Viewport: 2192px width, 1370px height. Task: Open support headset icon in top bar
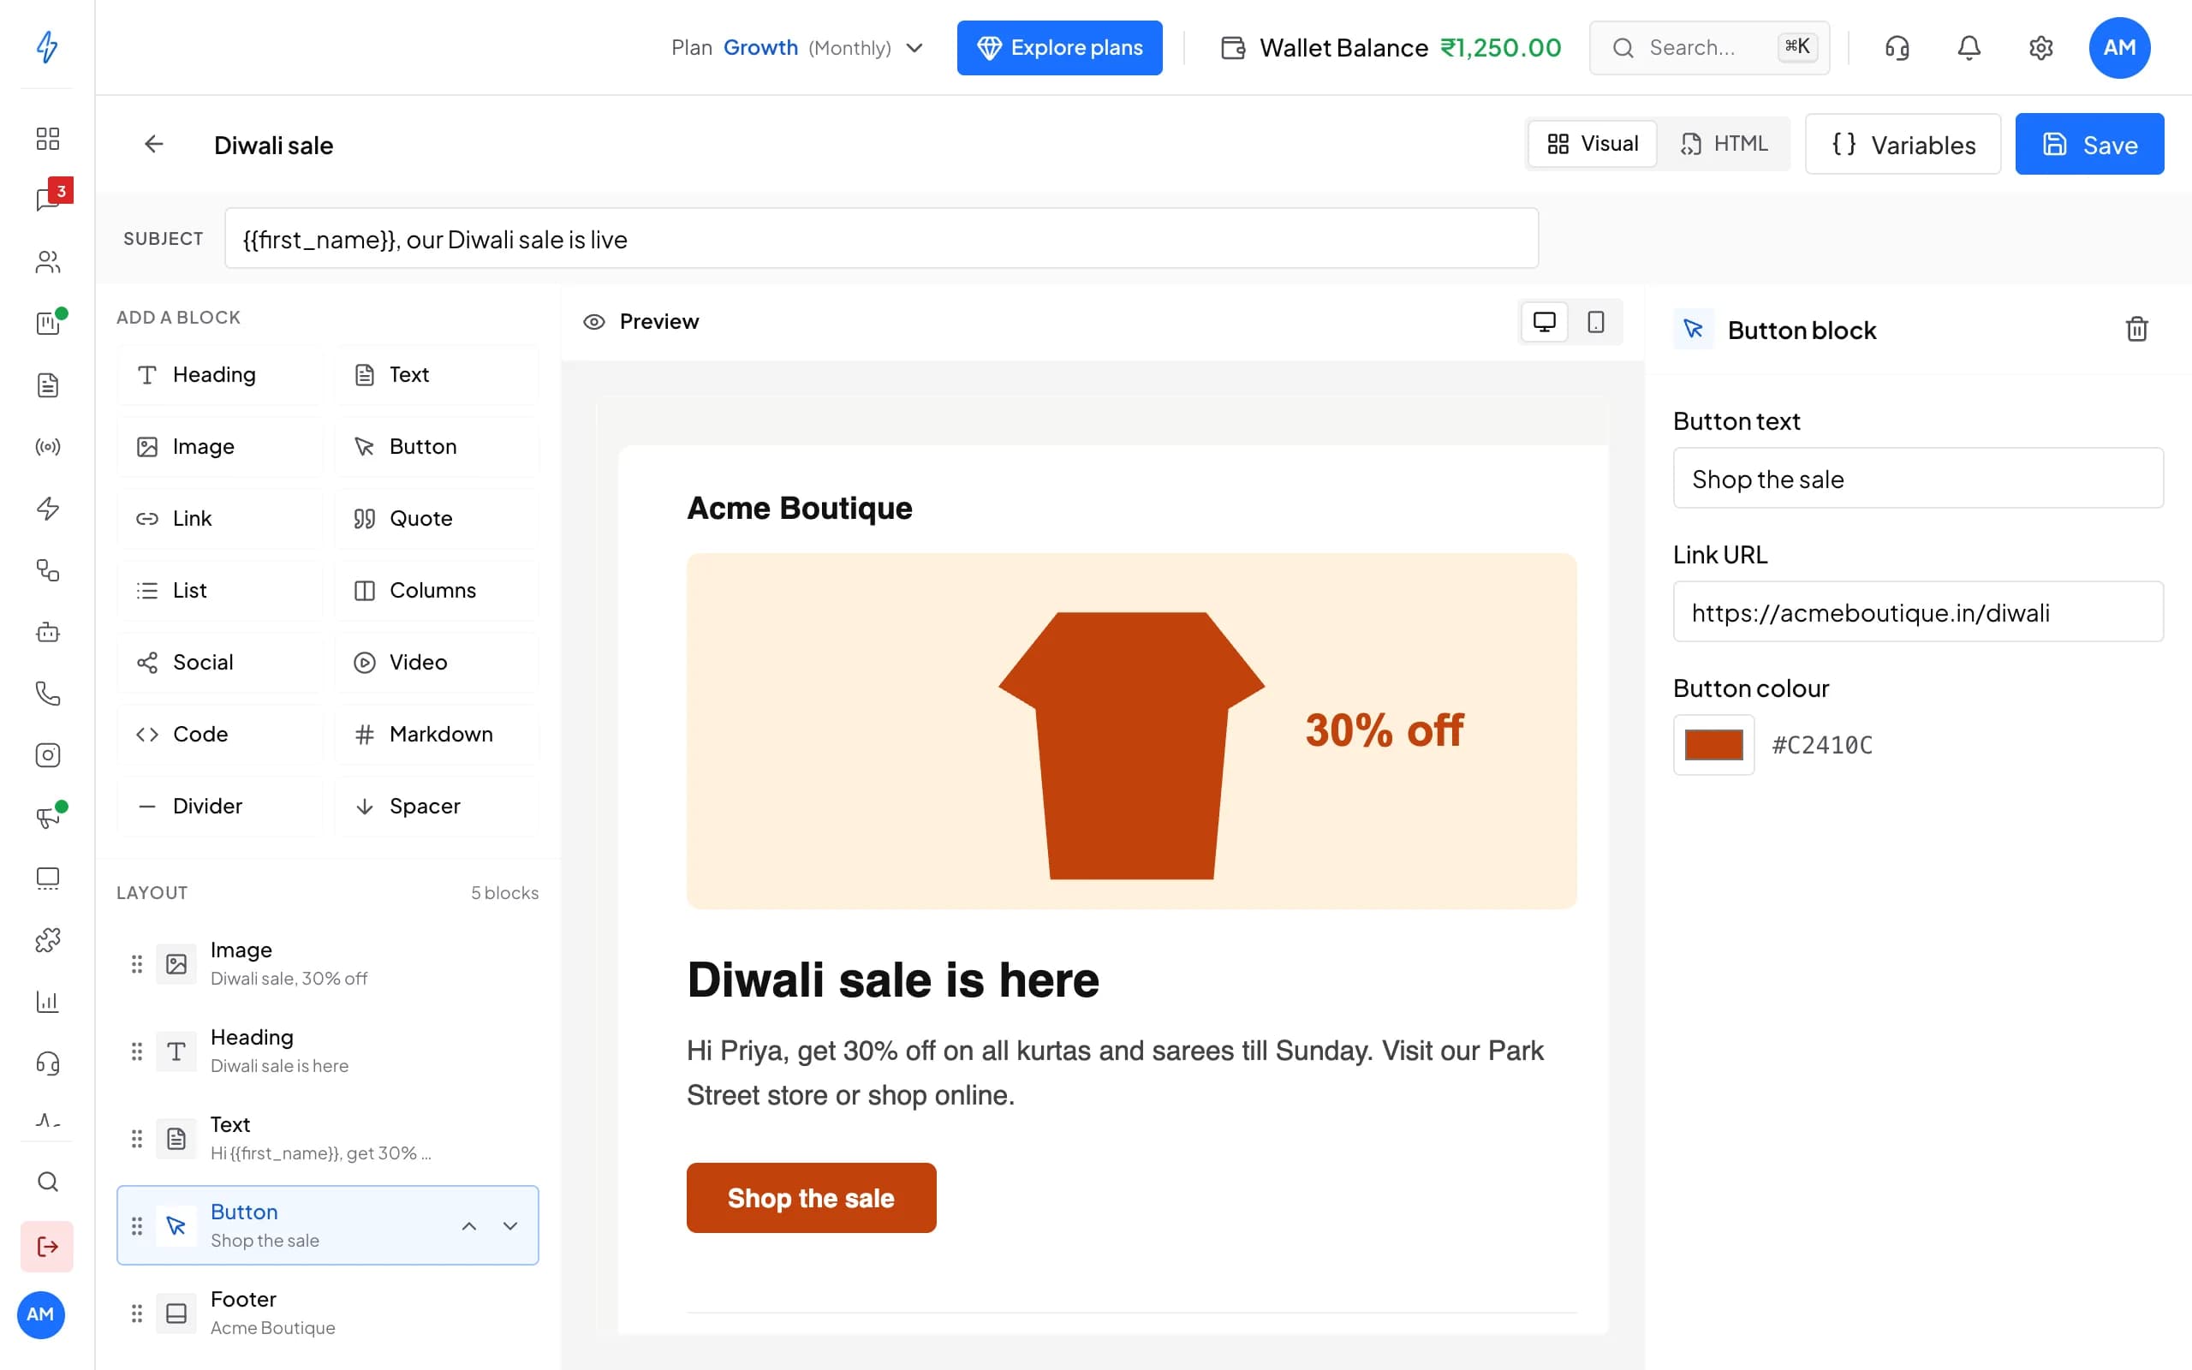(1897, 47)
